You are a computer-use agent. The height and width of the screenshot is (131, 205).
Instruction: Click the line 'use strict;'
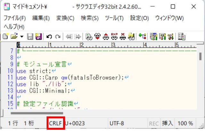tap(34, 71)
